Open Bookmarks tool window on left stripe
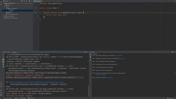 click(x=1, y=92)
